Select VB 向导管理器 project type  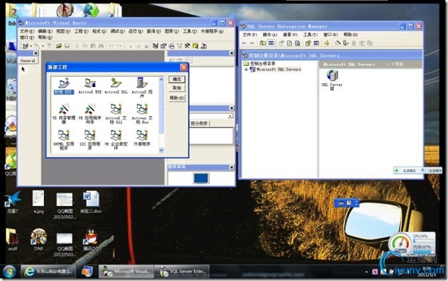click(64, 114)
